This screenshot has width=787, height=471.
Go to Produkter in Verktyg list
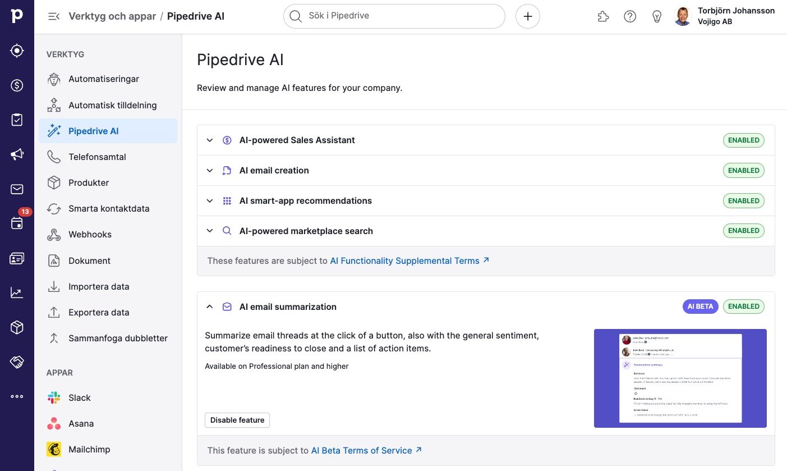coord(108,182)
